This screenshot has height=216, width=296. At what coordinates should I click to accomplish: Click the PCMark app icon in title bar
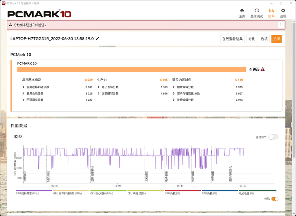pos(4,3)
